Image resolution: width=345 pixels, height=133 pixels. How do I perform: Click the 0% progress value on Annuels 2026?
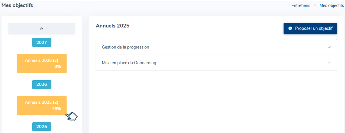point(58,66)
